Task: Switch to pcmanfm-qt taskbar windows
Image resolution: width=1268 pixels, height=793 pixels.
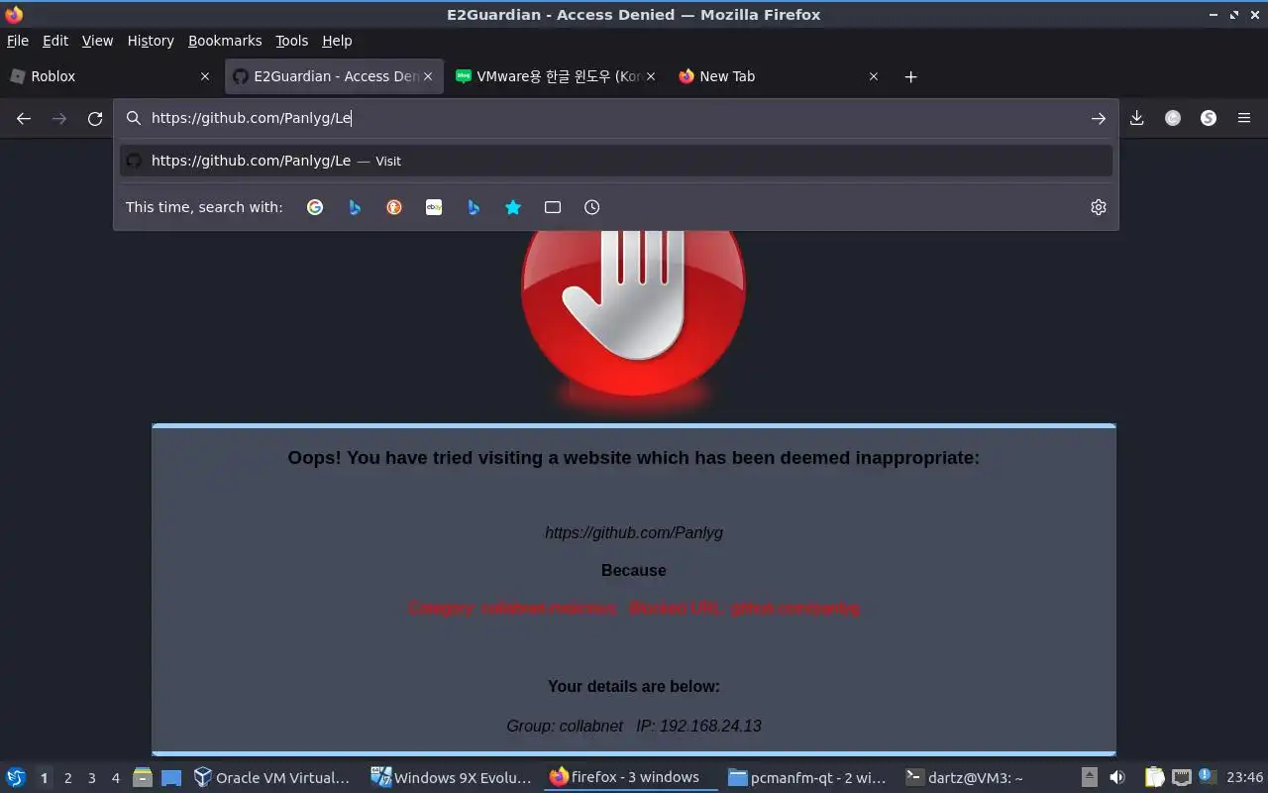Action: [808, 778]
